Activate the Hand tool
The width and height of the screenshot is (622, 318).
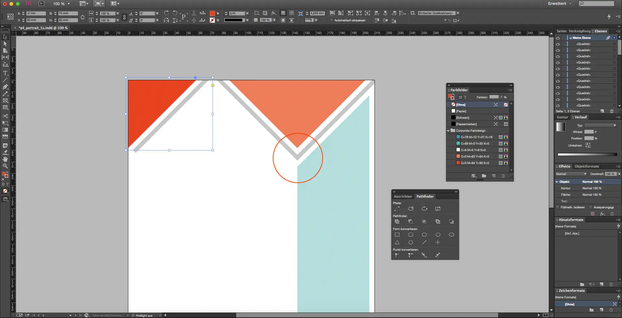(5, 159)
